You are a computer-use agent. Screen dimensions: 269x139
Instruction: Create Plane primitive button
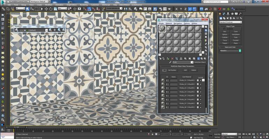pyautogui.click(x=236, y=43)
